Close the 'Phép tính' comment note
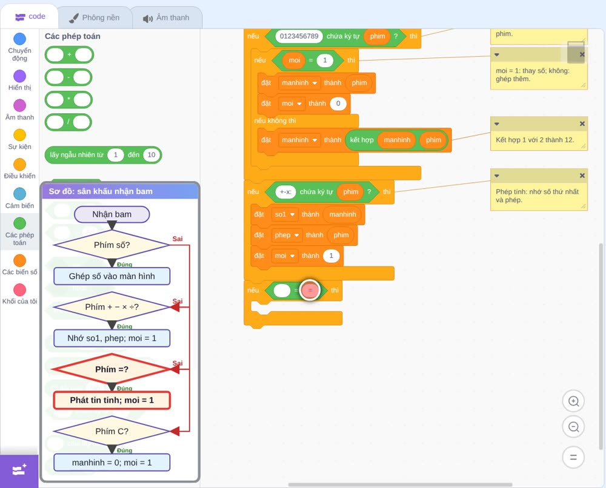 tap(582, 176)
